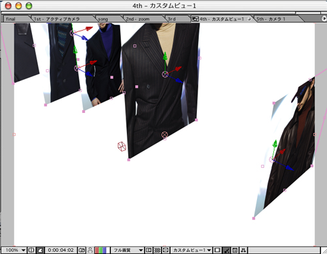This screenshot has width=327, height=254.
Task: Click the blank square icon after view menu
Action: tap(217, 250)
